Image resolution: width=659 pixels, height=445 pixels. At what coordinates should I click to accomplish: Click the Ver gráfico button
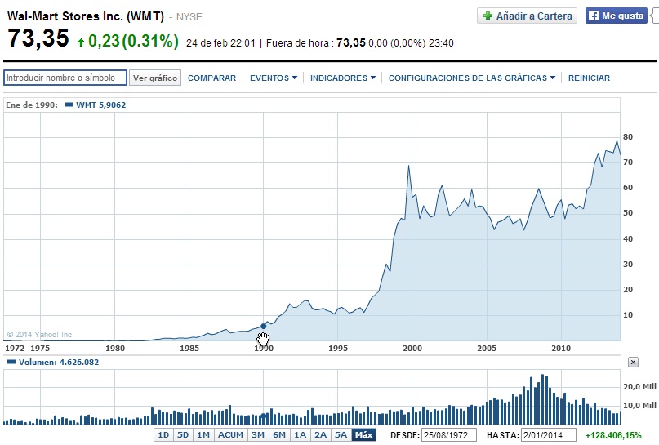point(155,78)
